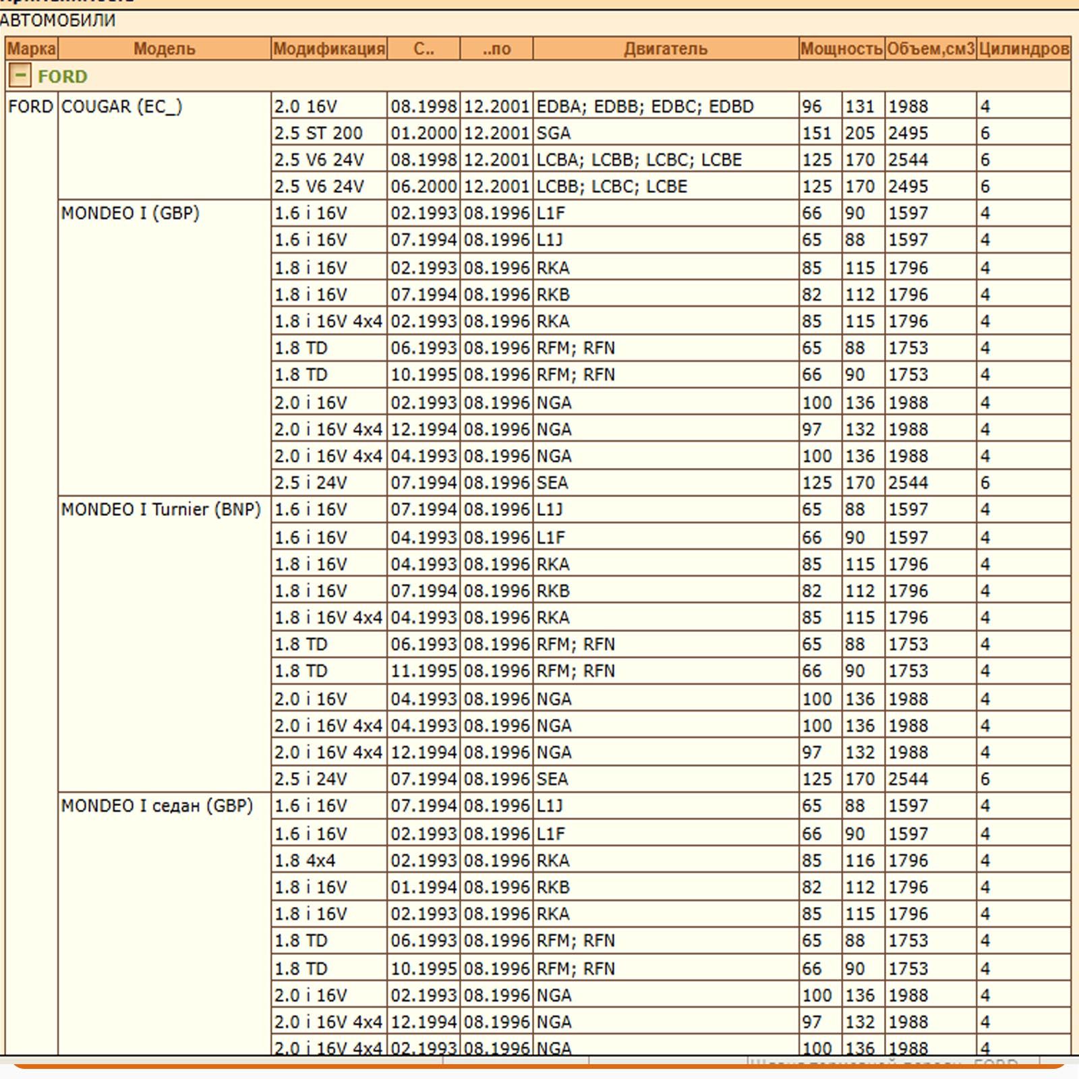Click the 116 horsepower value cell
The width and height of the screenshot is (1079, 1079).
tap(864, 861)
